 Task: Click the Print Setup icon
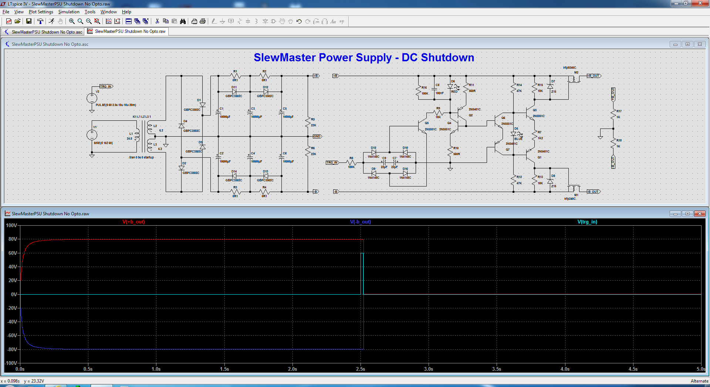click(194, 21)
